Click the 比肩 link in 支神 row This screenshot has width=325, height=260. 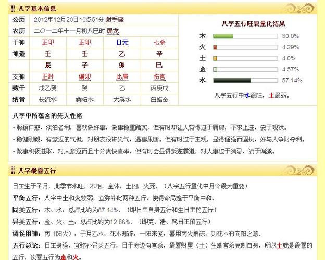pos(122,77)
